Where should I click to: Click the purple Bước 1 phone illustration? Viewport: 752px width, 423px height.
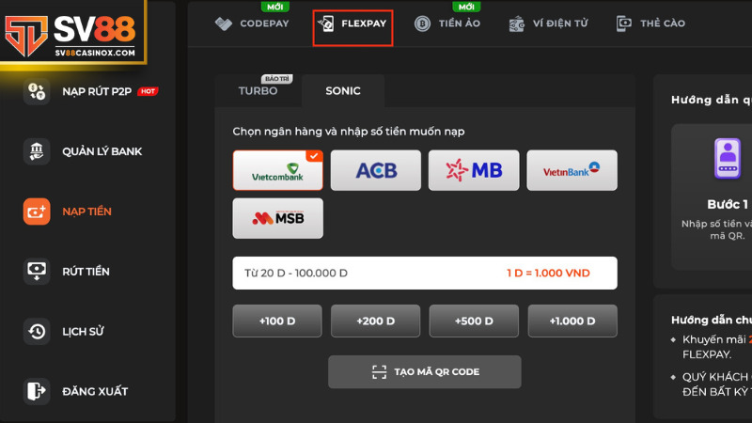point(728,158)
